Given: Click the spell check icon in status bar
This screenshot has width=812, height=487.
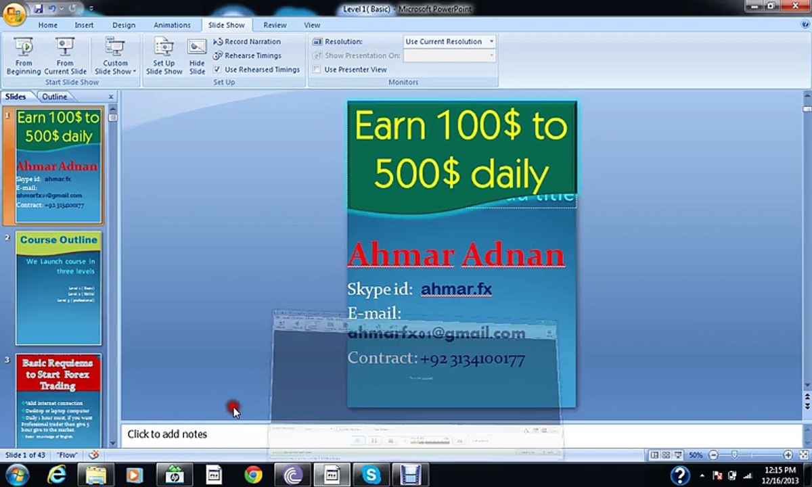Looking at the screenshot, I should 94,455.
